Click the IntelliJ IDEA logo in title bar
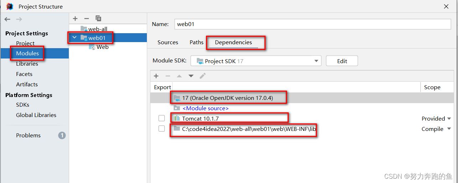458x183 pixels. click(x=10, y=6)
